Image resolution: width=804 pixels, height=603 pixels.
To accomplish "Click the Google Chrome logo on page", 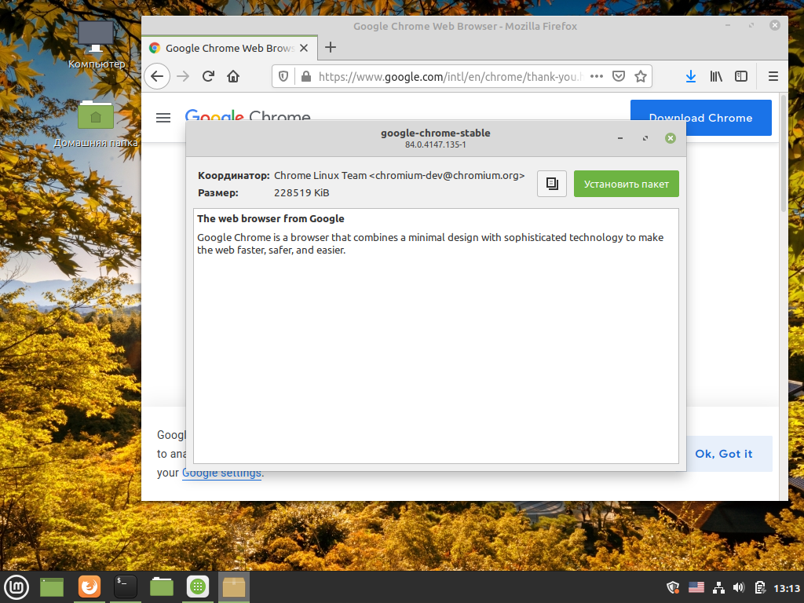I will tap(247, 116).
